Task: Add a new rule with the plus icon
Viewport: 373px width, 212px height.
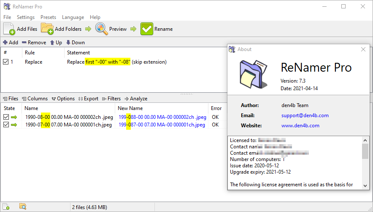Action: [x=5, y=43]
